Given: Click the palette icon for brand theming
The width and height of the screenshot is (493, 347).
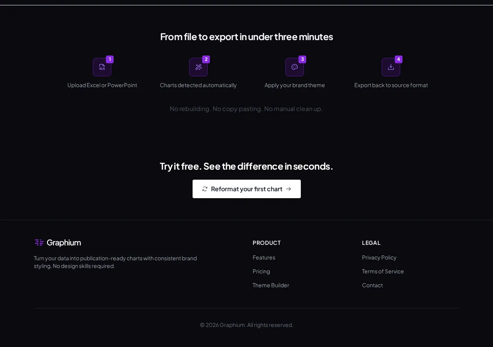Looking at the screenshot, I should [295, 67].
